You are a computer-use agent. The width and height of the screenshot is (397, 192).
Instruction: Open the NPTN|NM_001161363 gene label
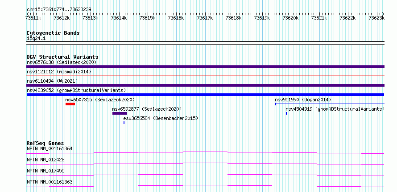point(50,182)
